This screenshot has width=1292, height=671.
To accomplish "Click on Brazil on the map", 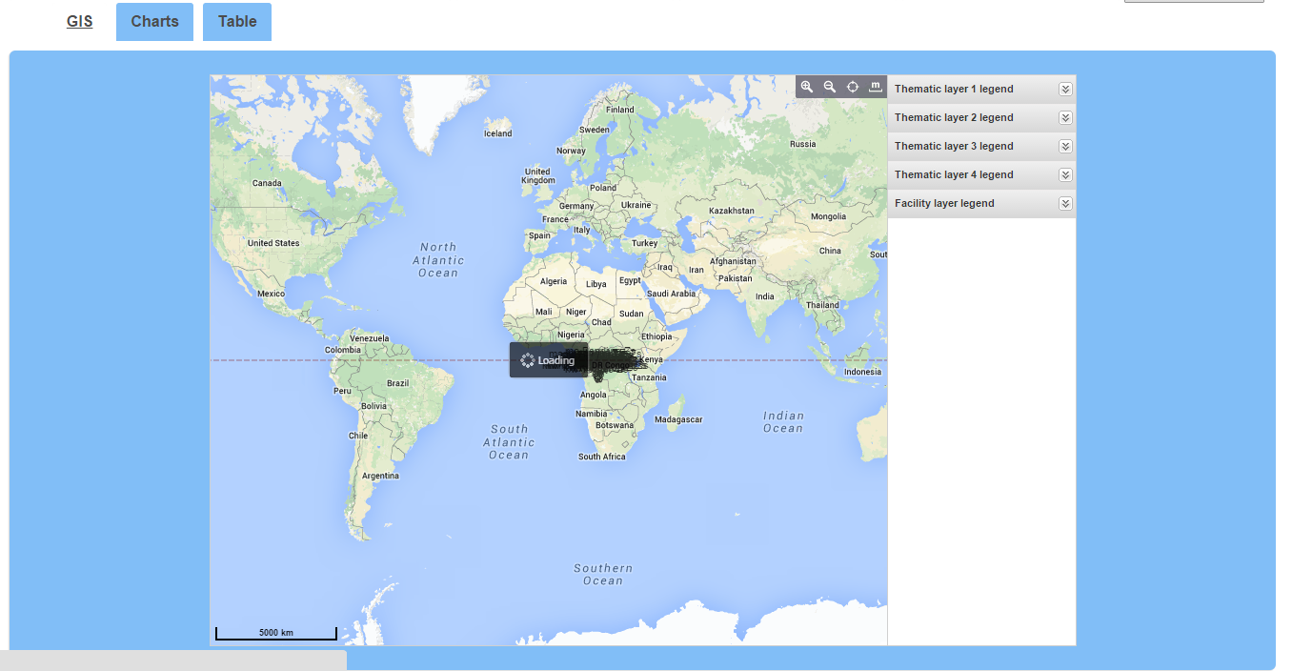I will pos(397,383).
